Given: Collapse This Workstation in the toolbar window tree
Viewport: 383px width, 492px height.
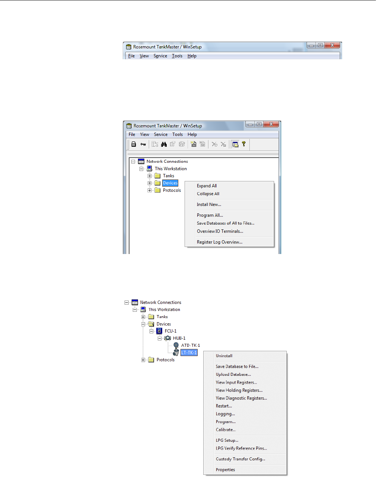Looking at the screenshot, I should coord(141,169).
